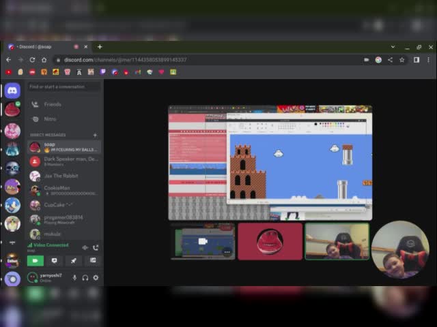Open Friends list

pos(64,104)
